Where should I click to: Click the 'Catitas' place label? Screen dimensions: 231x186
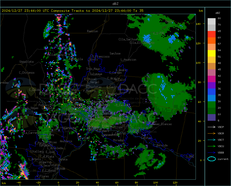click(147, 138)
